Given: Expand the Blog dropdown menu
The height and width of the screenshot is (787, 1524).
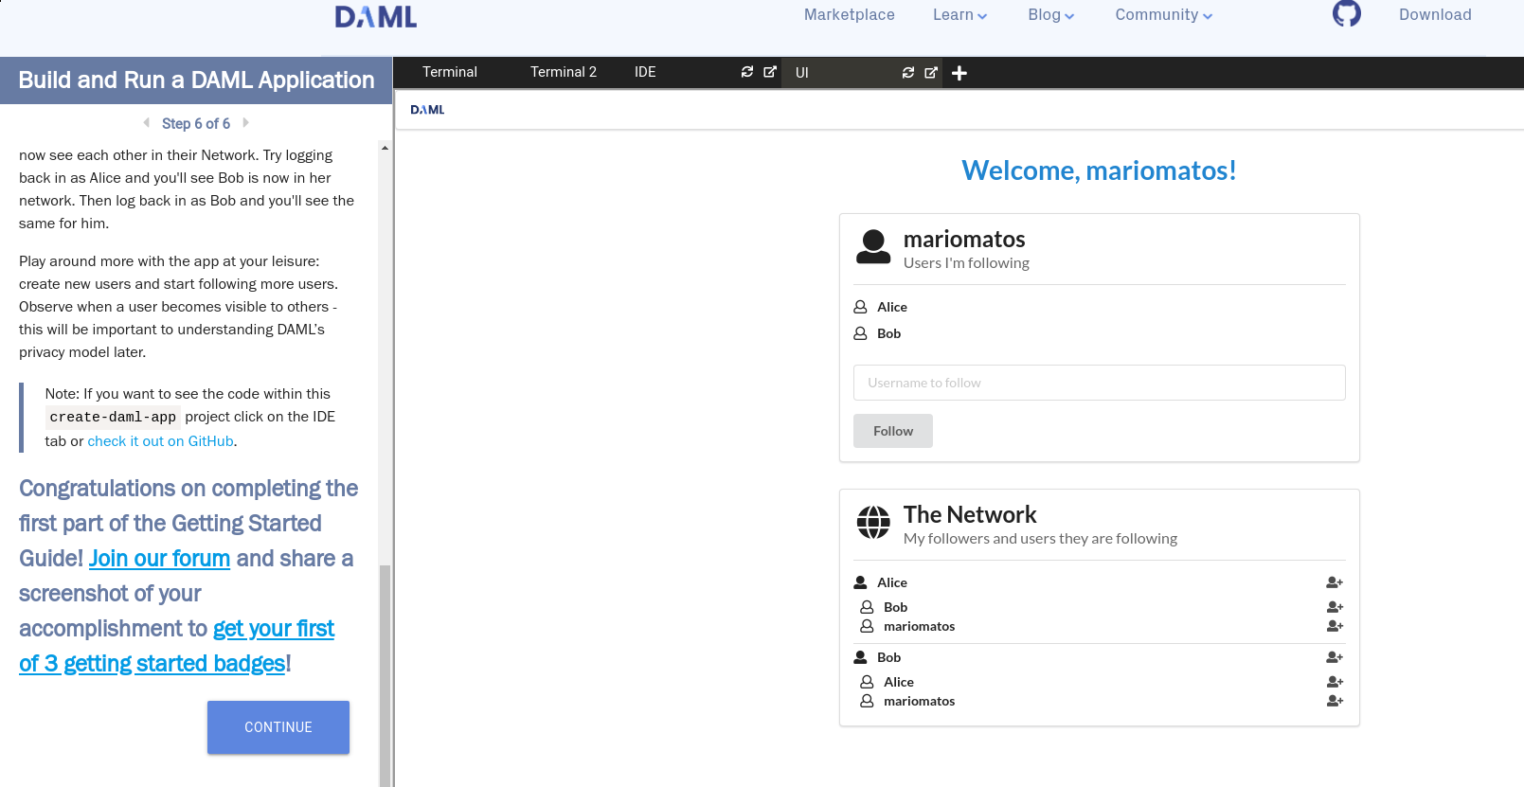Looking at the screenshot, I should point(1050,15).
